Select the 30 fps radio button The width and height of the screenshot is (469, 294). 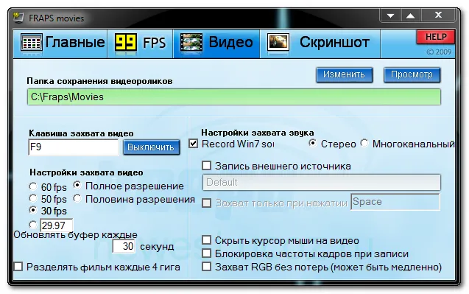33,211
